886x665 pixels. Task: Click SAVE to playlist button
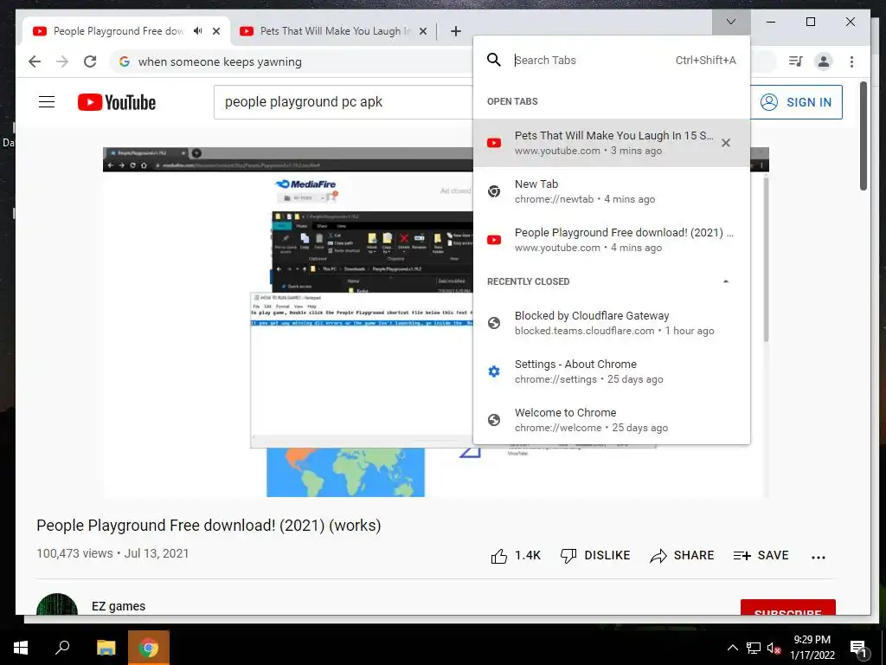point(761,556)
